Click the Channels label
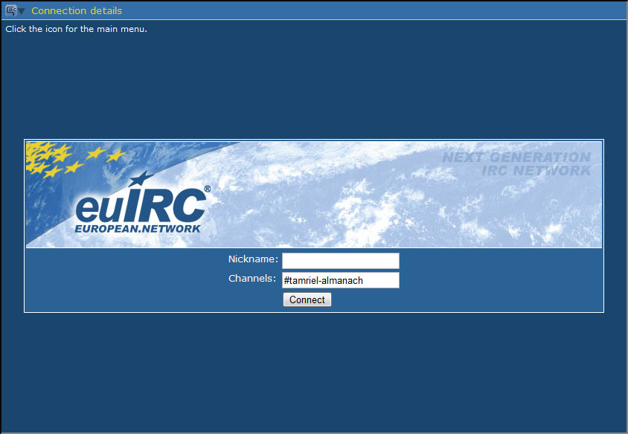628x434 pixels. (x=252, y=279)
